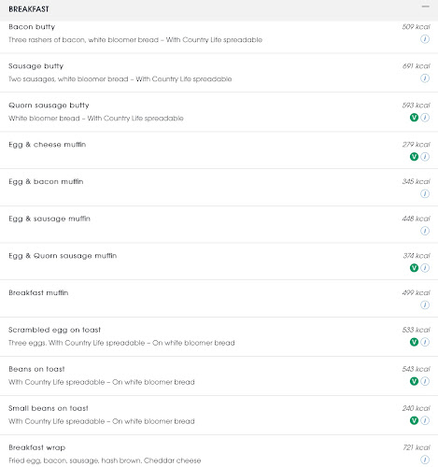Open info icon for Breakfast muffin

[425, 304]
